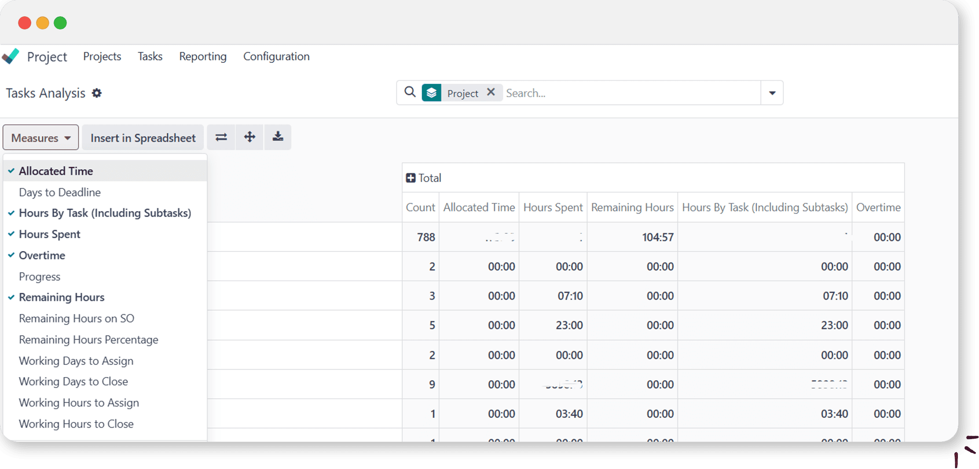The width and height of the screenshot is (979, 469).
Task: Focus the Search text field
Action: pos(629,93)
